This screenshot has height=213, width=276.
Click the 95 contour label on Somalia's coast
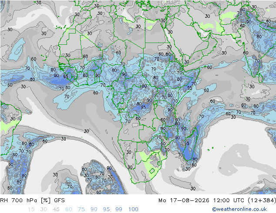coord(189,88)
